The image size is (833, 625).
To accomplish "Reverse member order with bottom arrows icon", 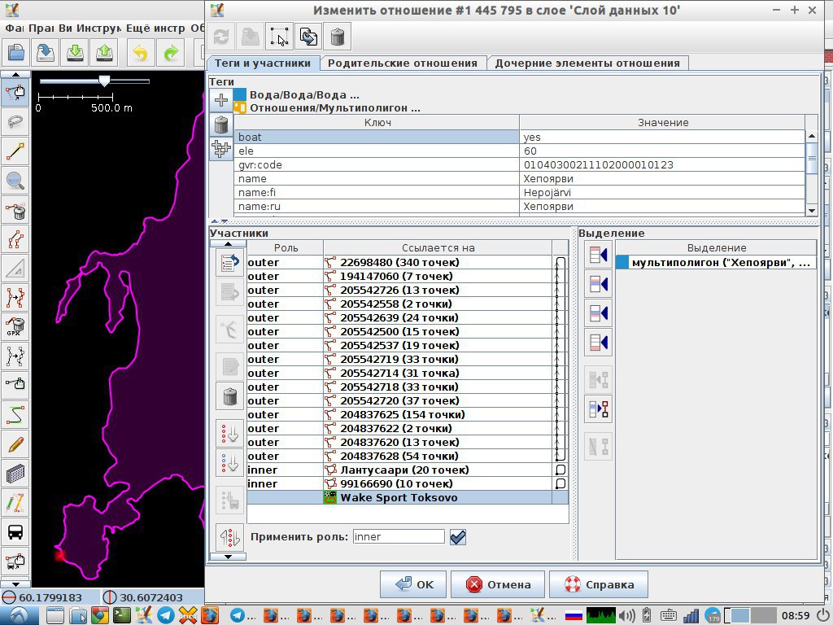I will point(230,538).
